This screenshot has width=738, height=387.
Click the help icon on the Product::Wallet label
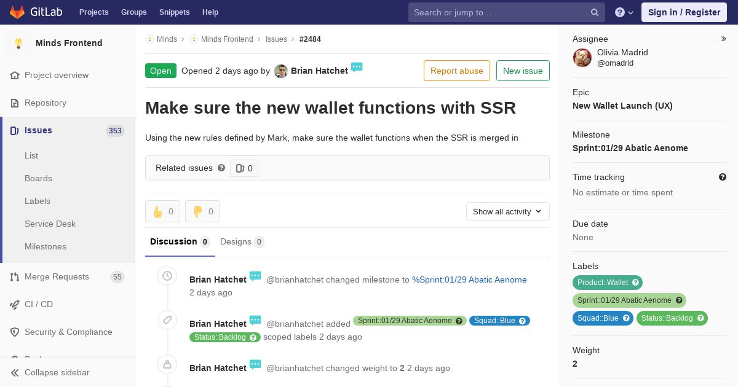coord(636,283)
